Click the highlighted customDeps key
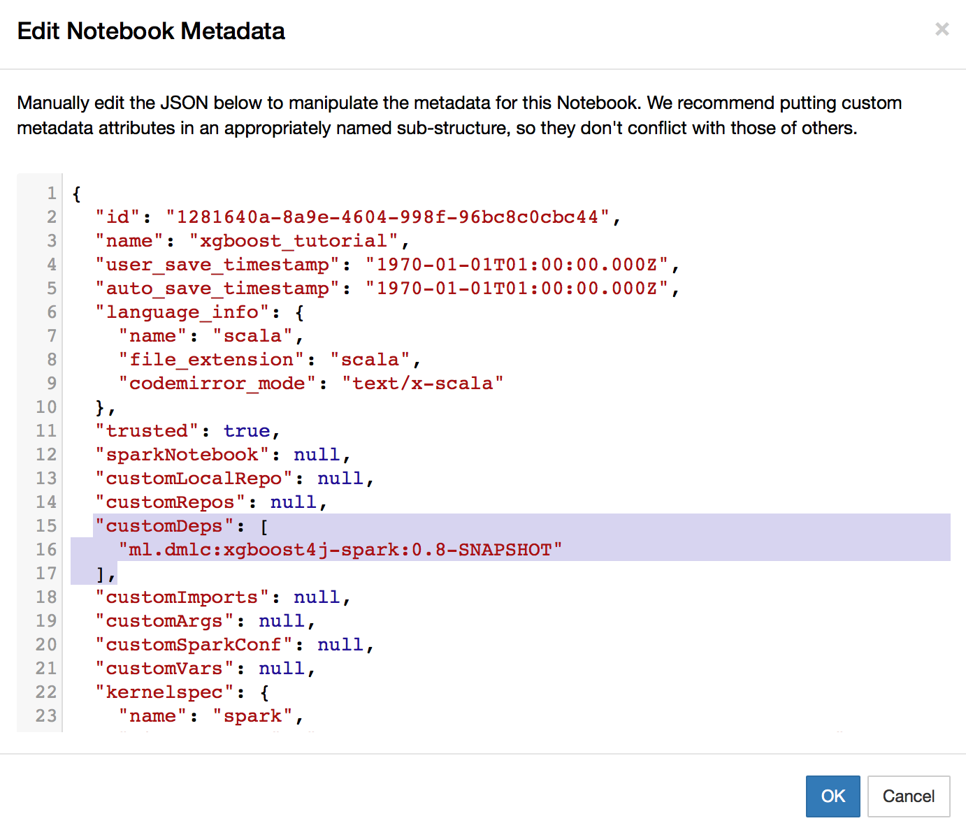The width and height of the screenshot is (966, 830). 164,526
